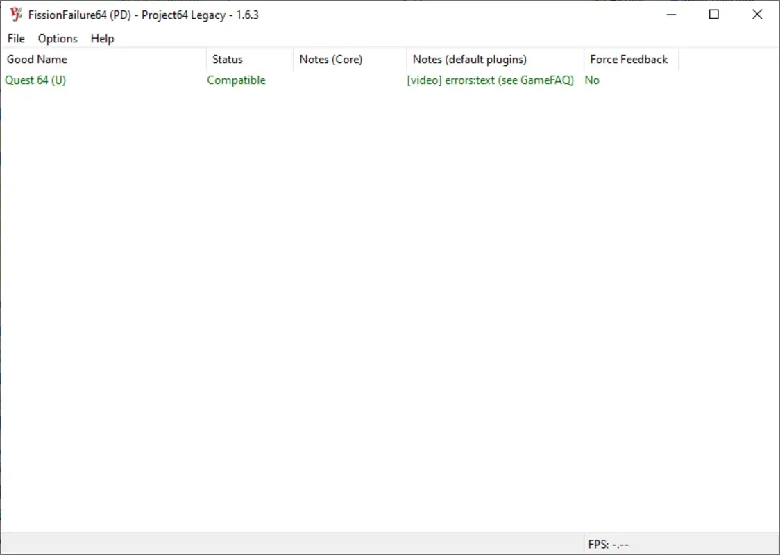
Task: Click the Force Feedback No value
Action: pyautogui.click(x=591, y=80)
